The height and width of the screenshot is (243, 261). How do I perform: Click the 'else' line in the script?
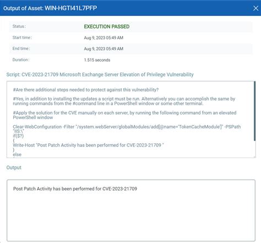pyautogui.click(x=17, y=154)
